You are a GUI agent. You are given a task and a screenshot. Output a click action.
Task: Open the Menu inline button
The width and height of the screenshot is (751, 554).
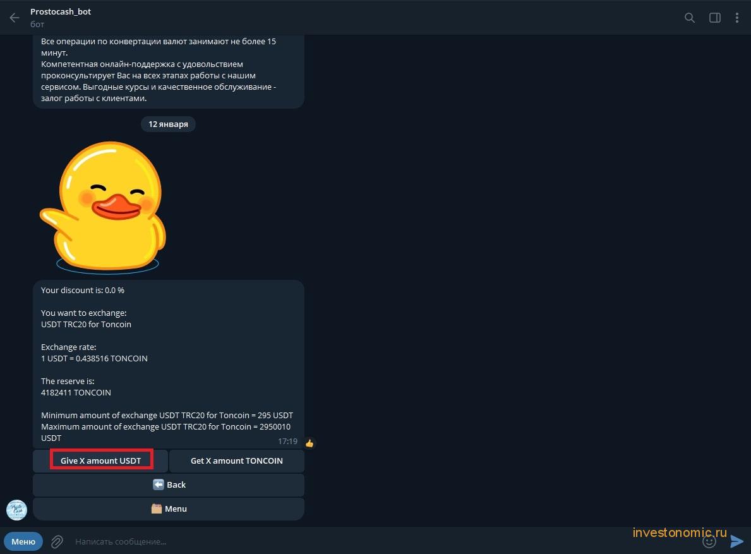click(169, 509)
